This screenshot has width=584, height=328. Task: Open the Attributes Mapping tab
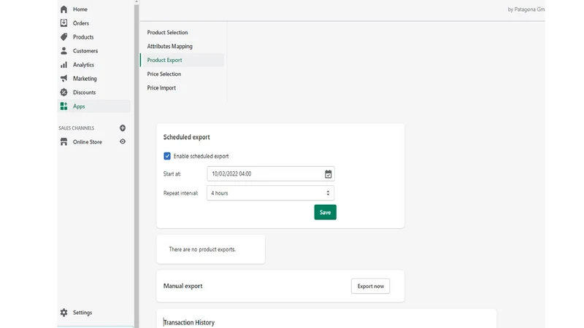(169, 46)
